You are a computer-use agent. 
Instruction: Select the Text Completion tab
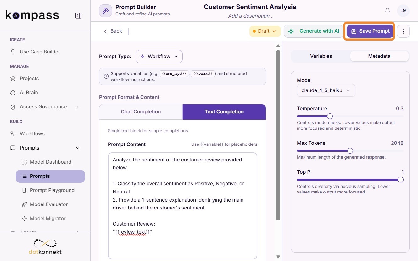click(x=224, y=112)
